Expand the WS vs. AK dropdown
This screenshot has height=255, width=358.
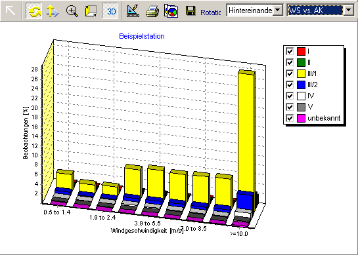(x=349, y=10)
